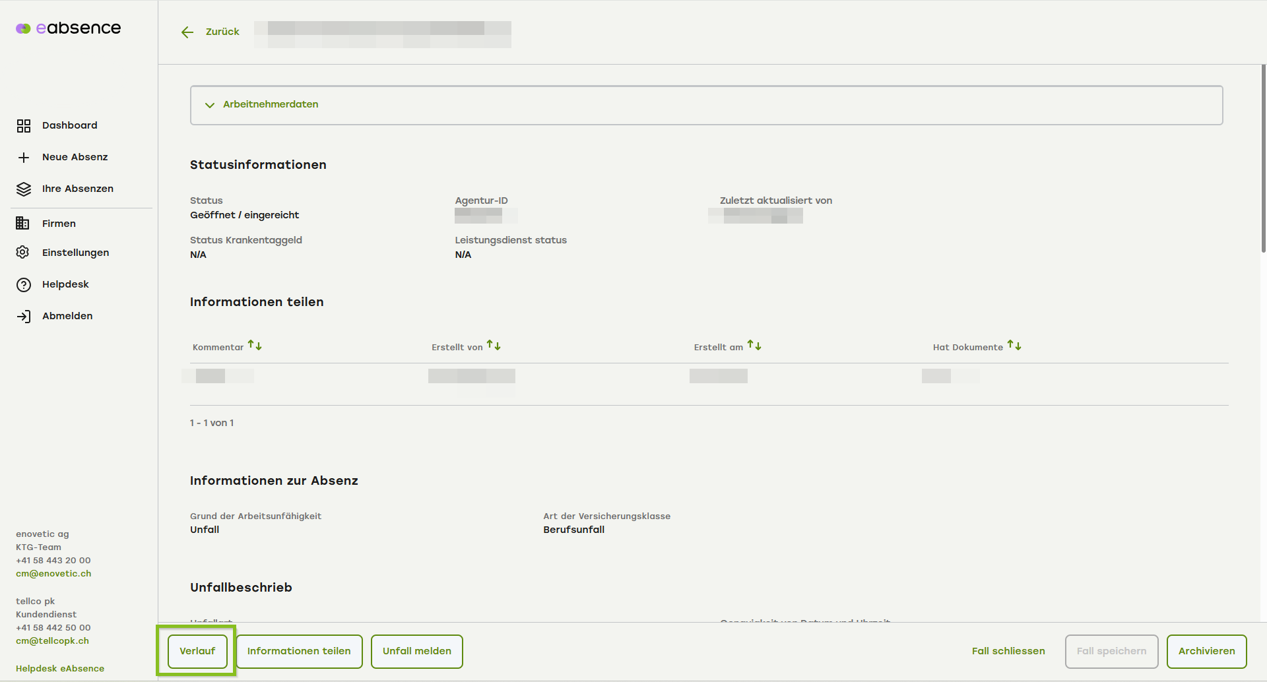Screen dimensions: 1267x682
Task: Click the Dashboard grid icon
Action: point(24,126)
